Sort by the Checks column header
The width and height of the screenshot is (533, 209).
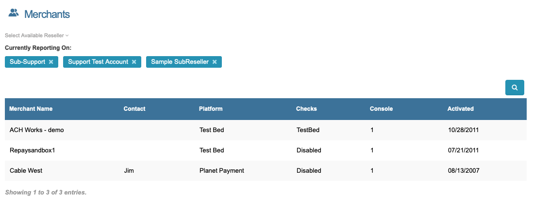pyautogui.click(x=306, y=109)
